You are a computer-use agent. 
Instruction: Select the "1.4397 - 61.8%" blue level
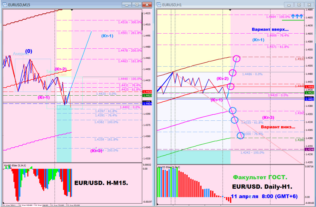pyautogui.click(x=106, y=111)
